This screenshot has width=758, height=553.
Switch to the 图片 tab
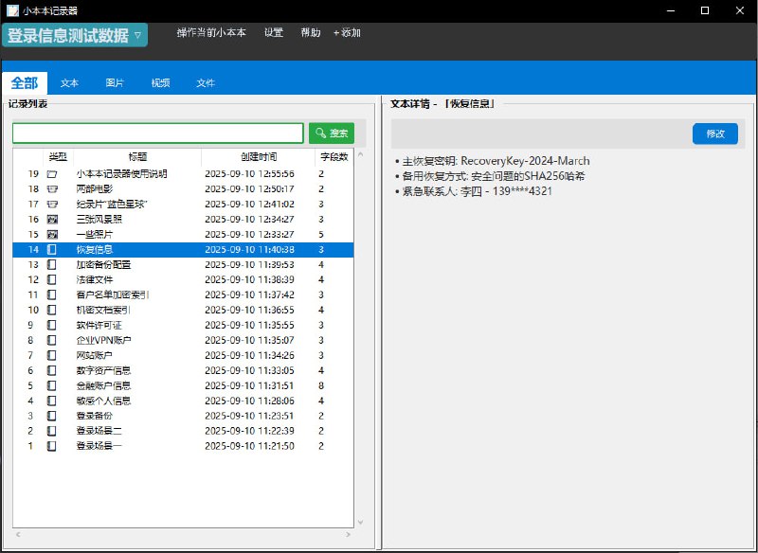(x=115, y=83)
